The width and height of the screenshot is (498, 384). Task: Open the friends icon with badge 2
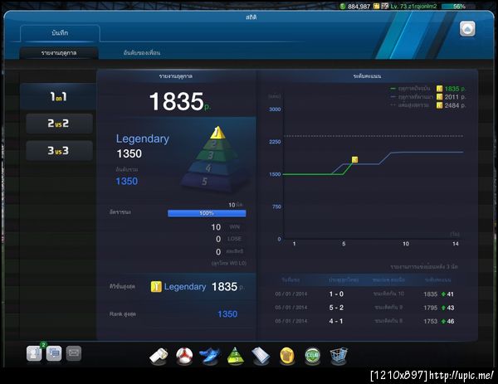click(34, 353)
